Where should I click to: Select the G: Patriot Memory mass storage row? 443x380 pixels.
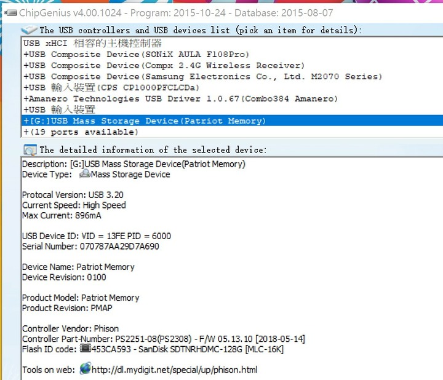click(232, 121)
